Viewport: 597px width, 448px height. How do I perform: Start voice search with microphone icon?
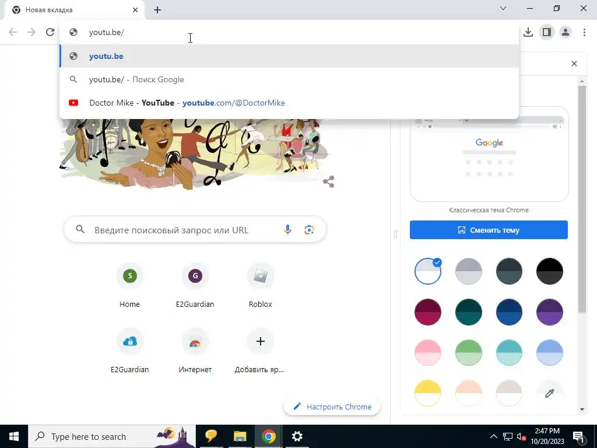tap(287, 230)
